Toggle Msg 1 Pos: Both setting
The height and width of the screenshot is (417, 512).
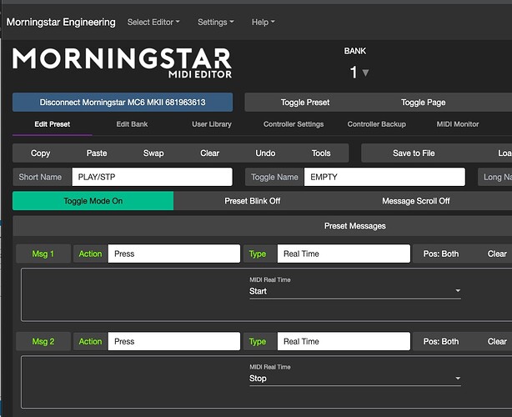[441, 254]
